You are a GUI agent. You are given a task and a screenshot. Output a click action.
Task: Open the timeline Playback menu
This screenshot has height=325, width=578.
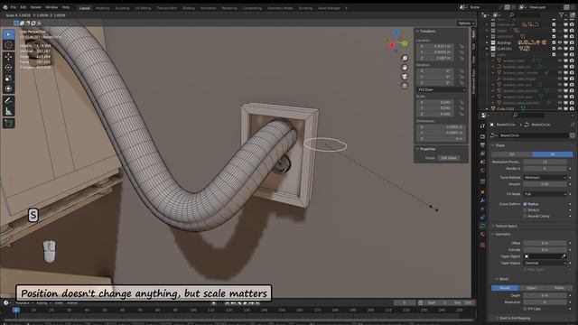pyautogui.click(x=23, y=303)
